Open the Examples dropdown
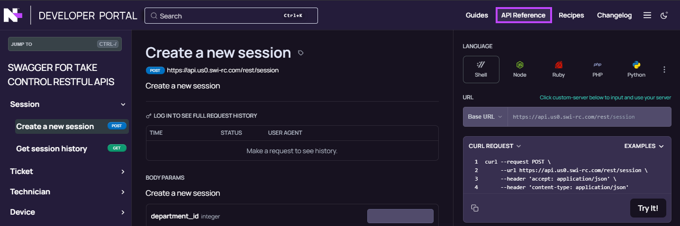 coord(644,146)
